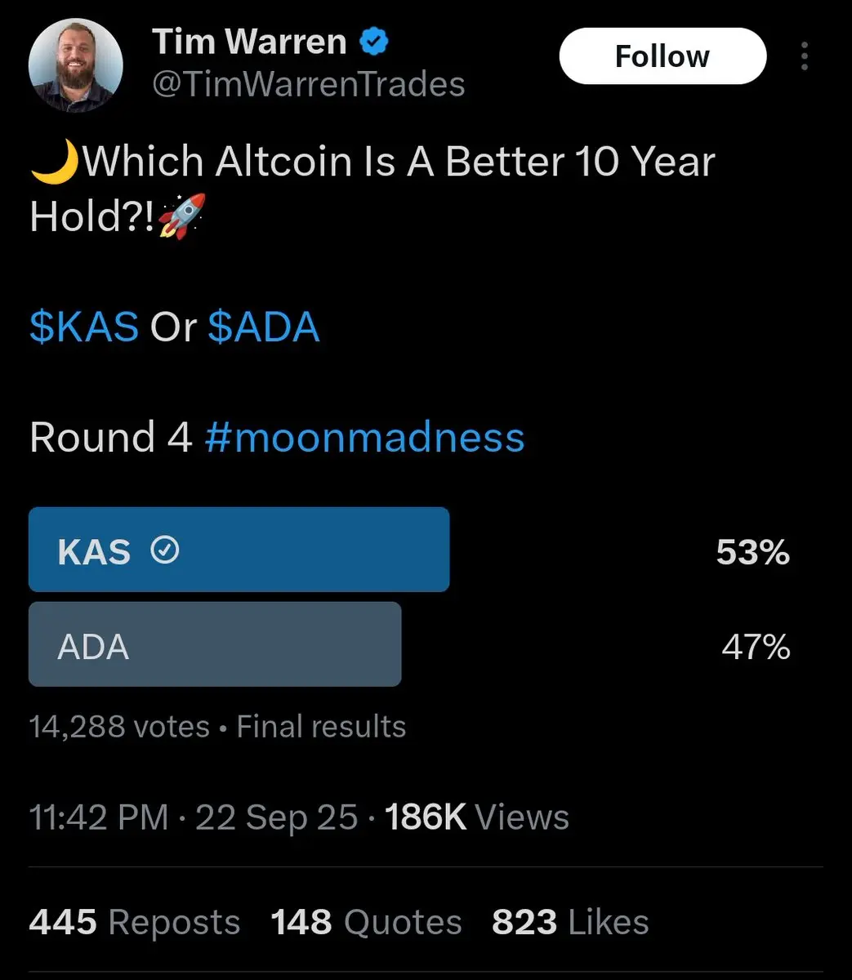Open the #moonmadness hashtag
The image size is (852, 980).
365,437
